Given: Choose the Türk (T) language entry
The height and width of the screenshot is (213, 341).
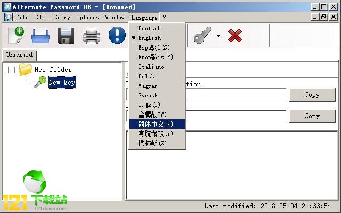Looking at the screenshot, I should point(157,105).
